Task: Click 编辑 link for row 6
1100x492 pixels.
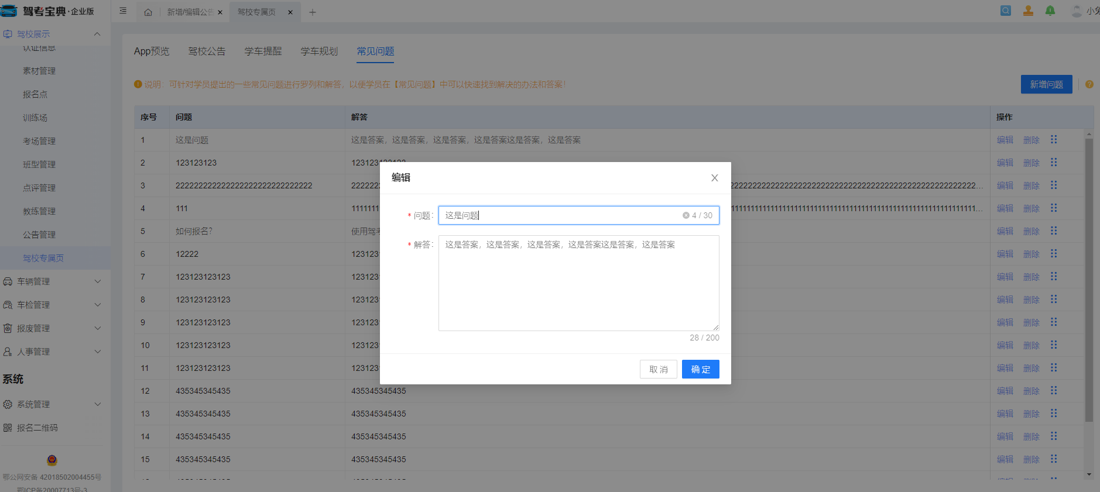Action: coord(1005,254)
